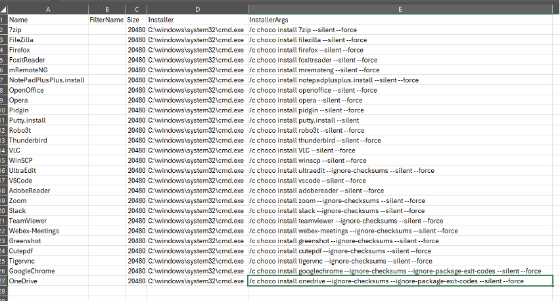Select the 'Opera' name cell

[x=48, y=100]
